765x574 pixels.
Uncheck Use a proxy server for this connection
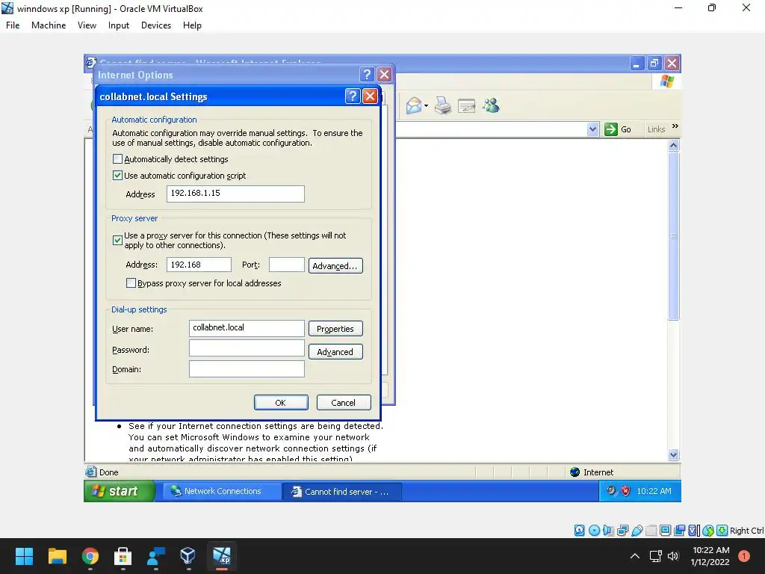click(117, 240)
